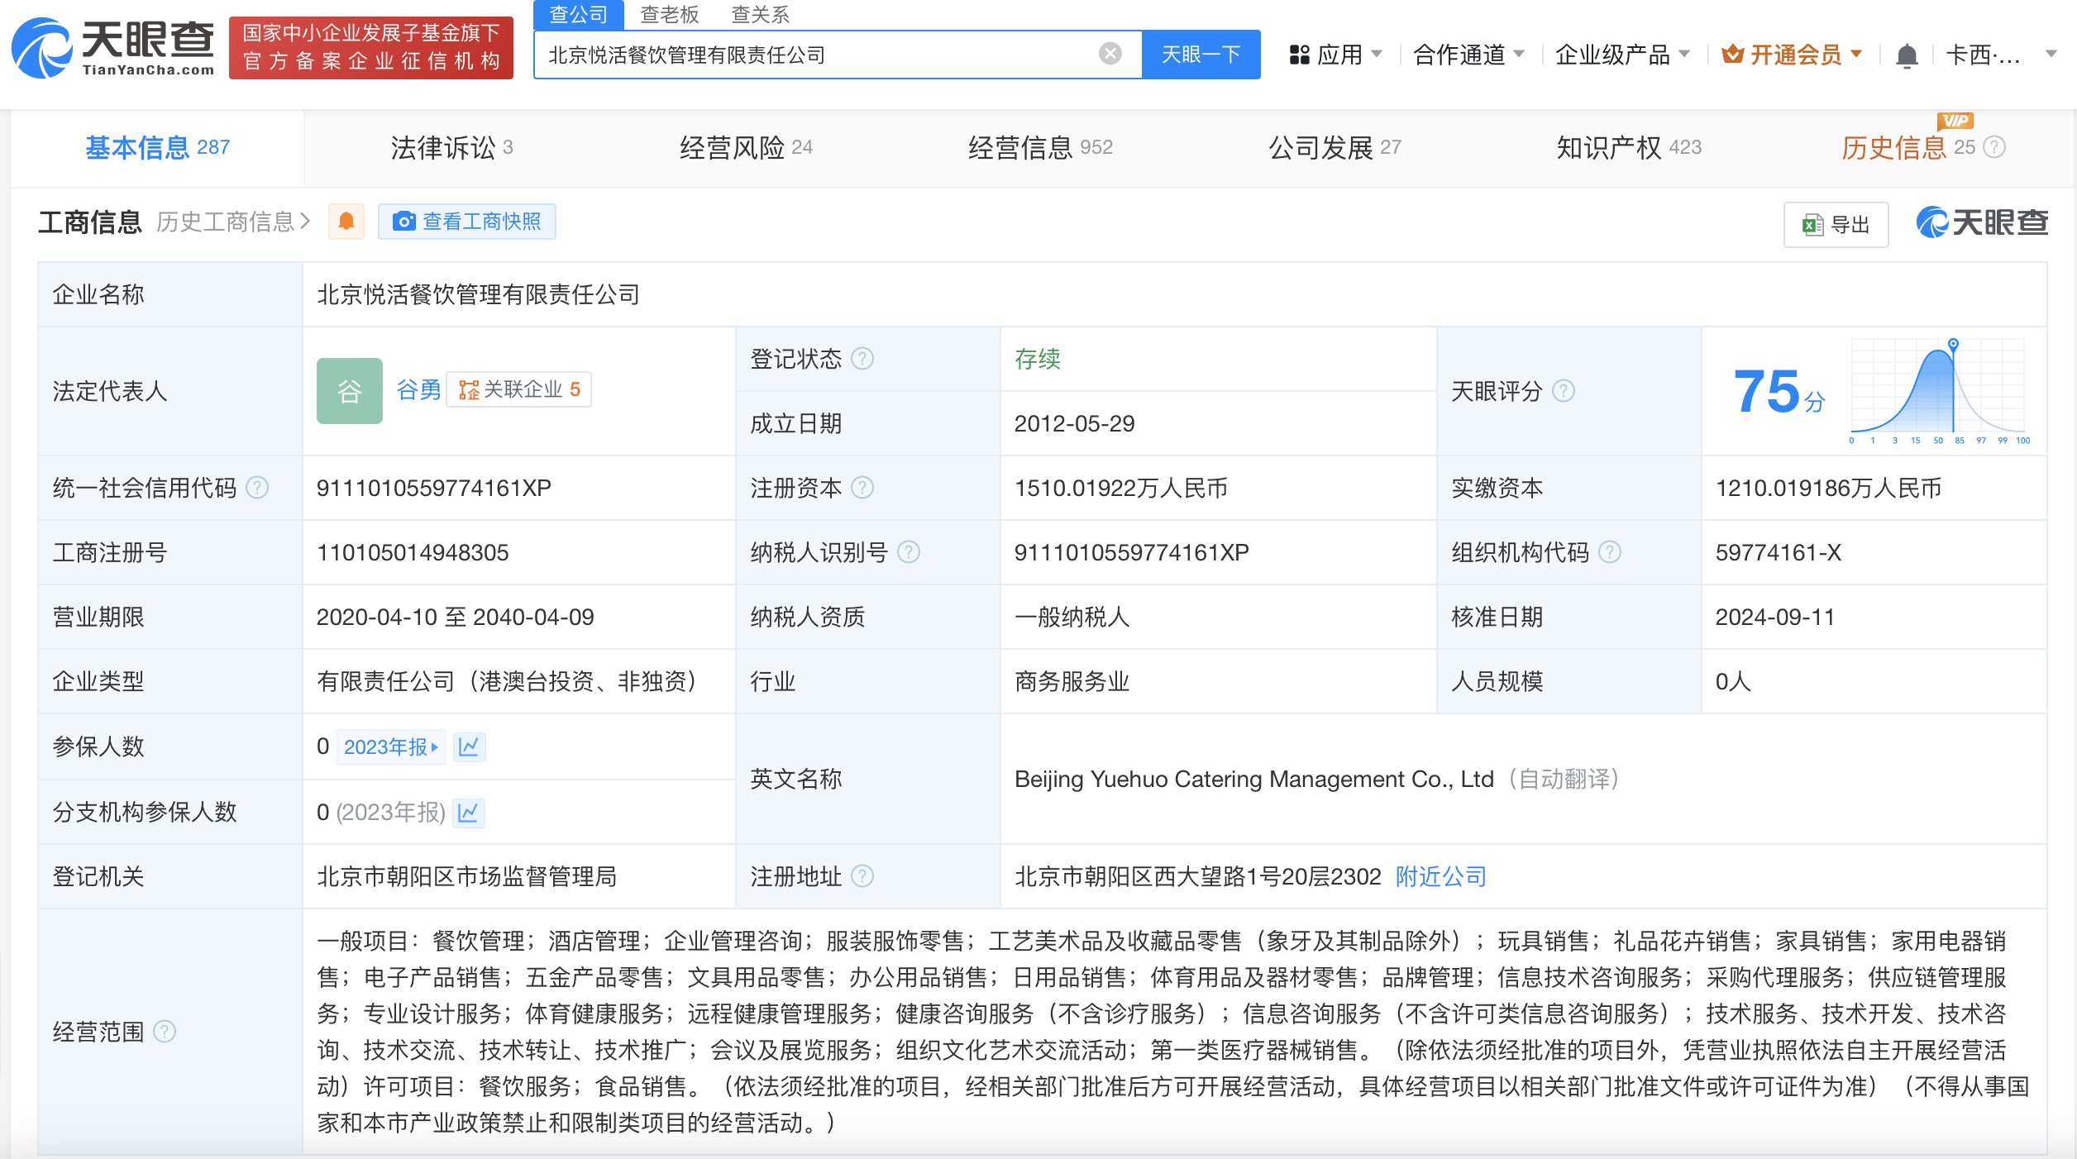Image resolution: width=2077 pixels, height=1159 pixels.
Task: Click help icon next to 纳税人识别号
Action: click(908, 552)
